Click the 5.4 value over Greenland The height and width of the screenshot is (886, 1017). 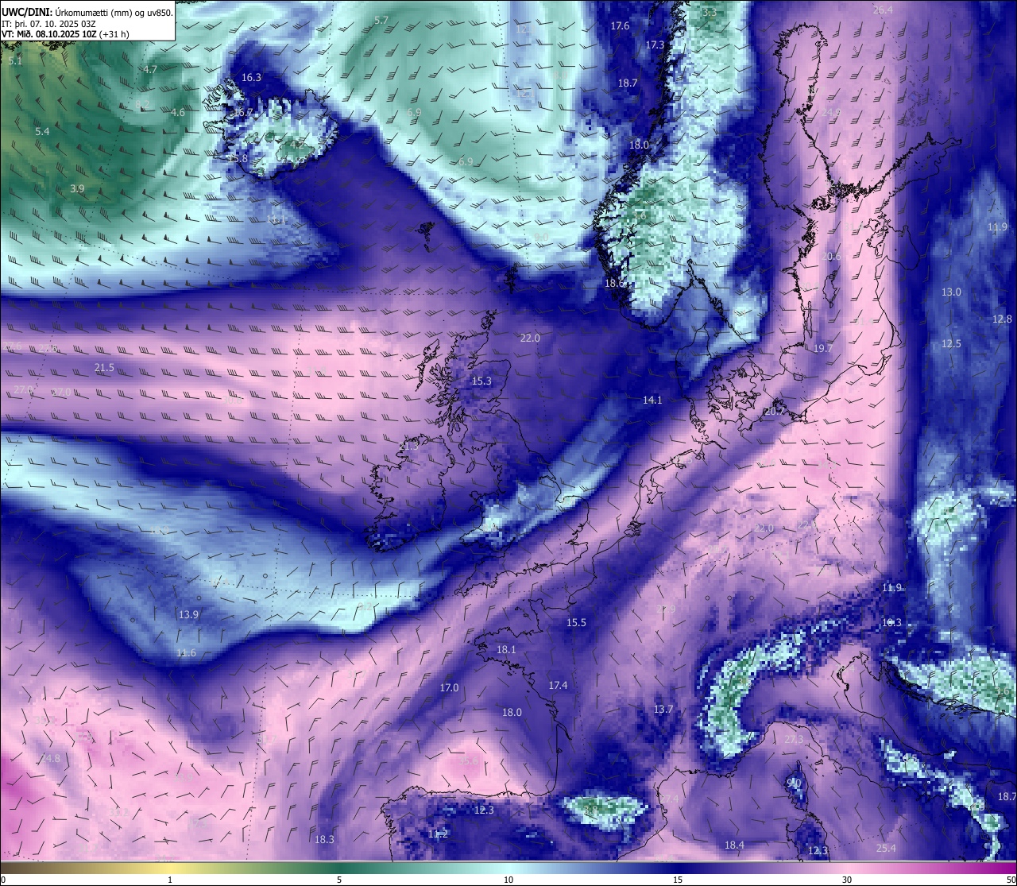pos(42,131)
